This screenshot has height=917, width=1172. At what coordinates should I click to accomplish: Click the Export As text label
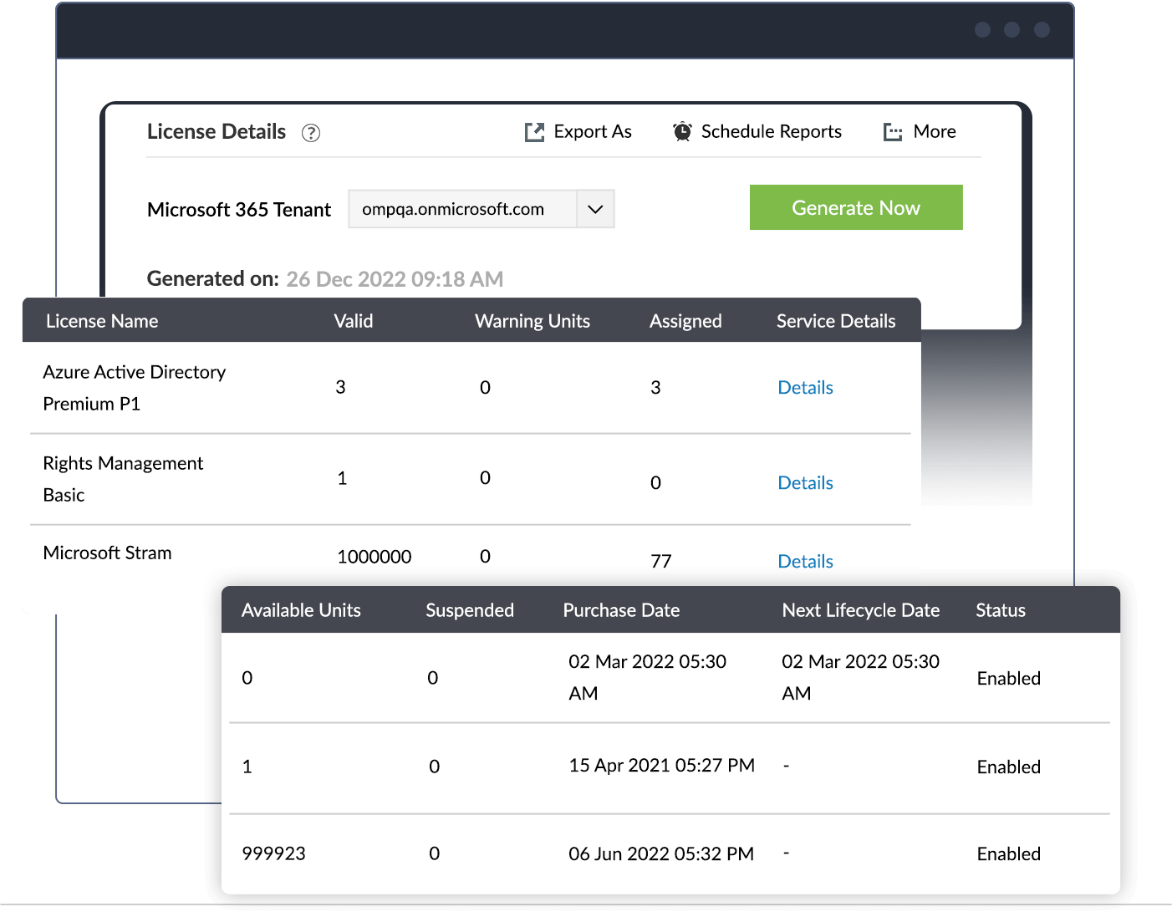[x=593, y=131]
